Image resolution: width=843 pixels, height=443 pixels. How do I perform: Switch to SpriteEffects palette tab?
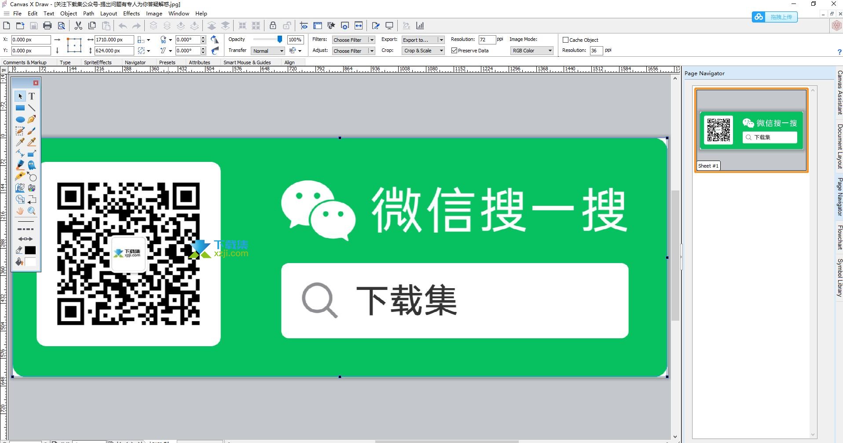point(98,62)
